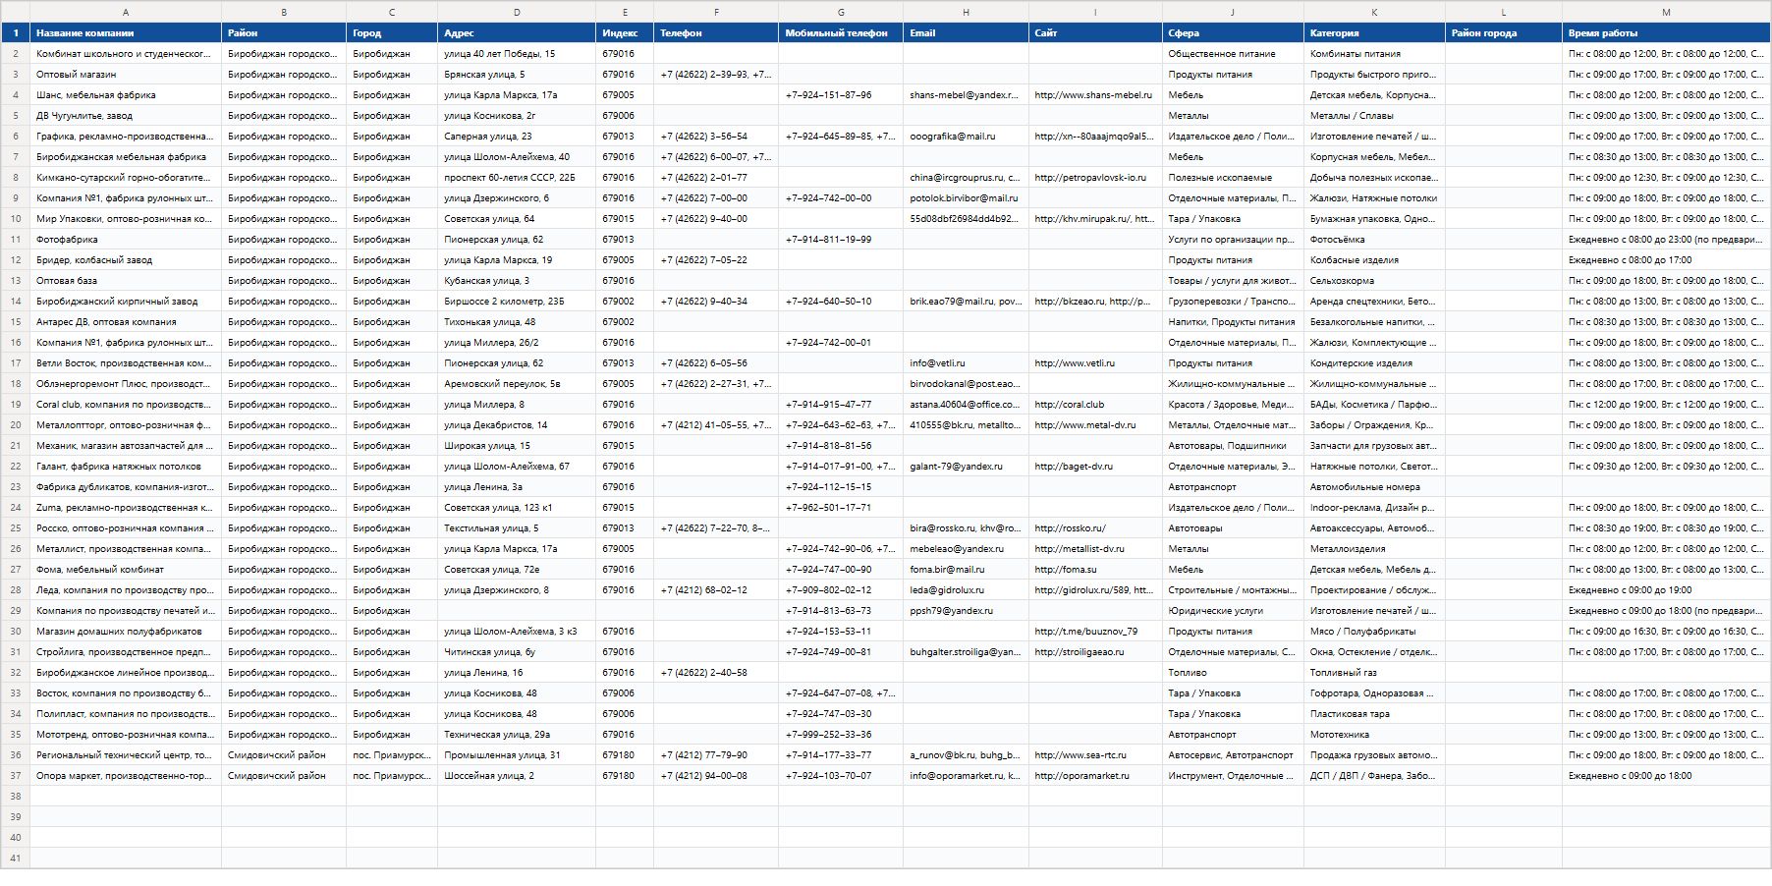Select website cell 'http://foma.su'
The height and width of the screenshot is (886, 1772).
[1095, 570]
